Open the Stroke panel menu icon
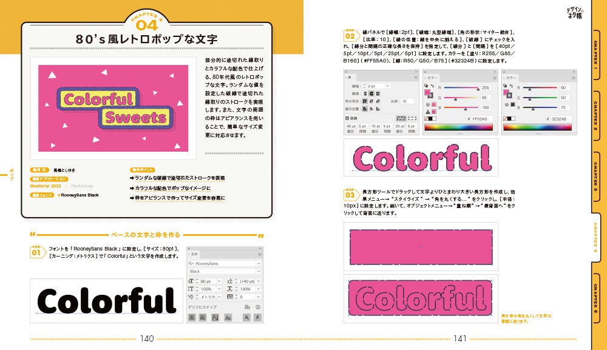 (416, 78)
